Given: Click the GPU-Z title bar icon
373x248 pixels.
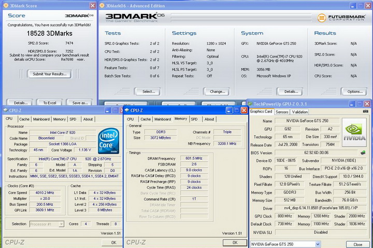Looking at the screenshot, I should pos(250,104).
